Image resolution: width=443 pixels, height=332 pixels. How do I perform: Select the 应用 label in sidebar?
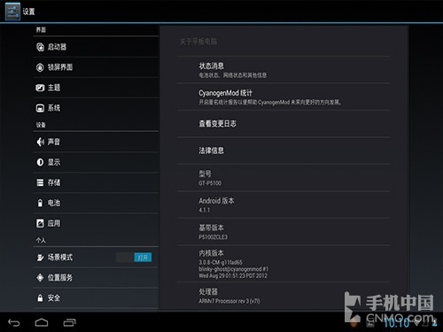(54, 223)
